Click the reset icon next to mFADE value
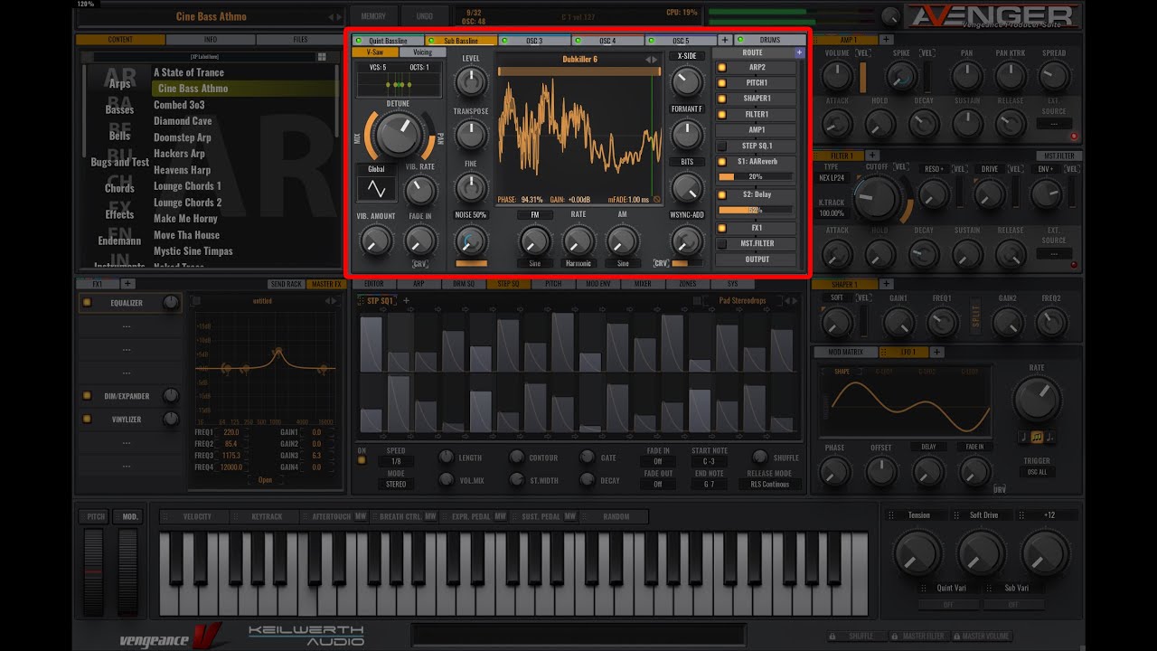 657,200
